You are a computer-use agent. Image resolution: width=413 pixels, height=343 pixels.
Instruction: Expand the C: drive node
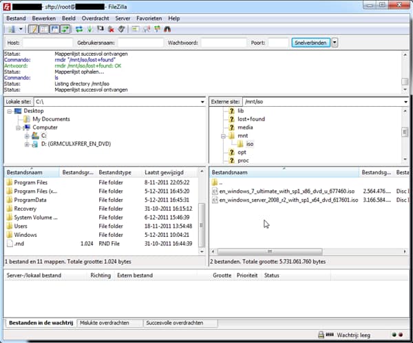(x=27, y=136)
